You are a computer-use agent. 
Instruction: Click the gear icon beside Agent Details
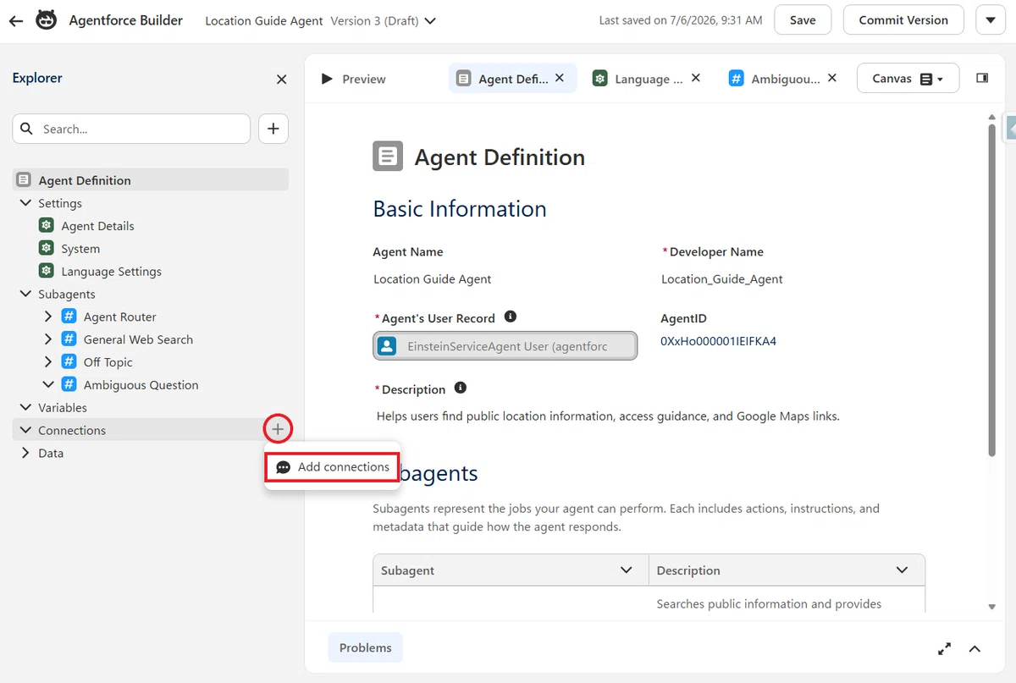coord(47,226)
